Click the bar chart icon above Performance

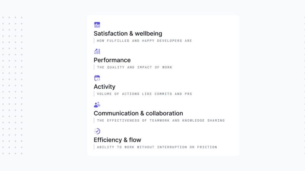tap(97, 51)
